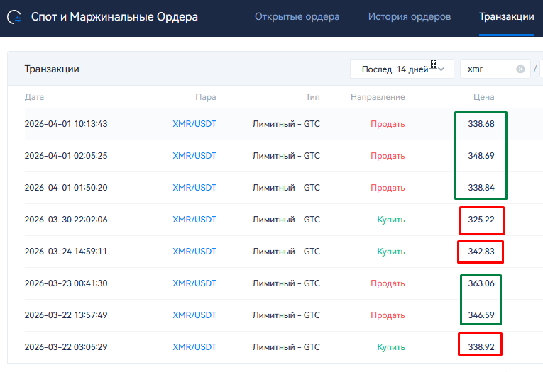
Task: Select price 338.92
Action: pos(481,346)
